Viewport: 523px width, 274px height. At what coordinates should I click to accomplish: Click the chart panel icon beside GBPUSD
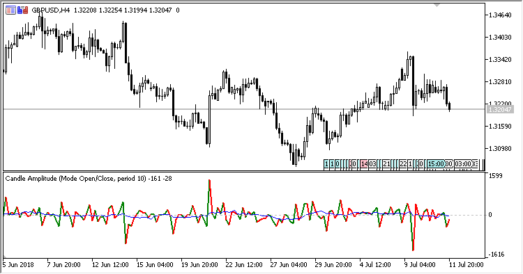coord(10,10)
